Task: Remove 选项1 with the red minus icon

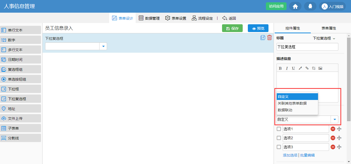Action: [333, 129]
